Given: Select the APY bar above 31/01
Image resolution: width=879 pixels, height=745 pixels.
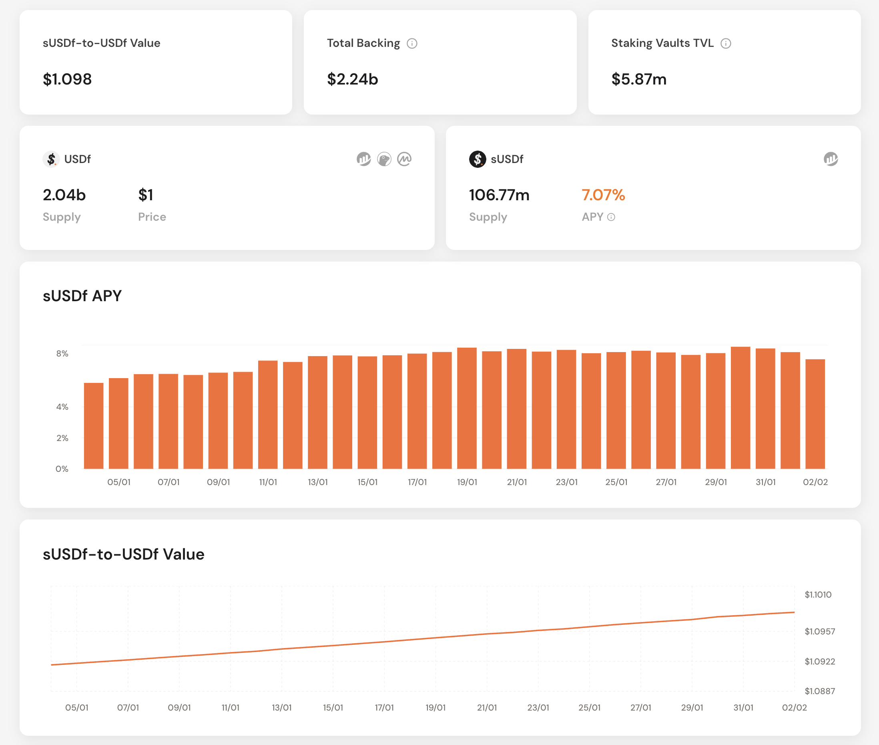Looking at the screenshot, I should point(765,408).
